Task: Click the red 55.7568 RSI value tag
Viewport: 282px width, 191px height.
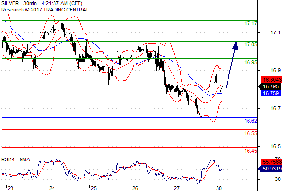Action: (271, 162)
